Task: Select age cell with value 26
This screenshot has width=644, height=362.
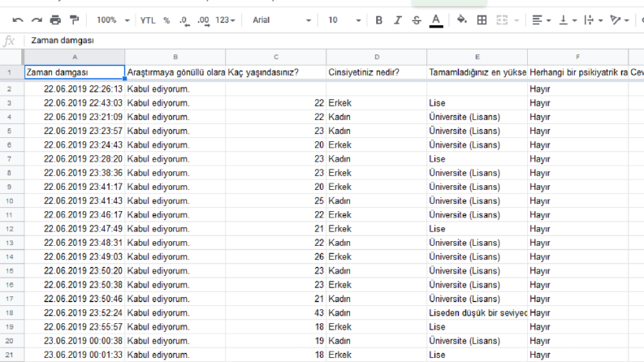Action: click(276, 257)
